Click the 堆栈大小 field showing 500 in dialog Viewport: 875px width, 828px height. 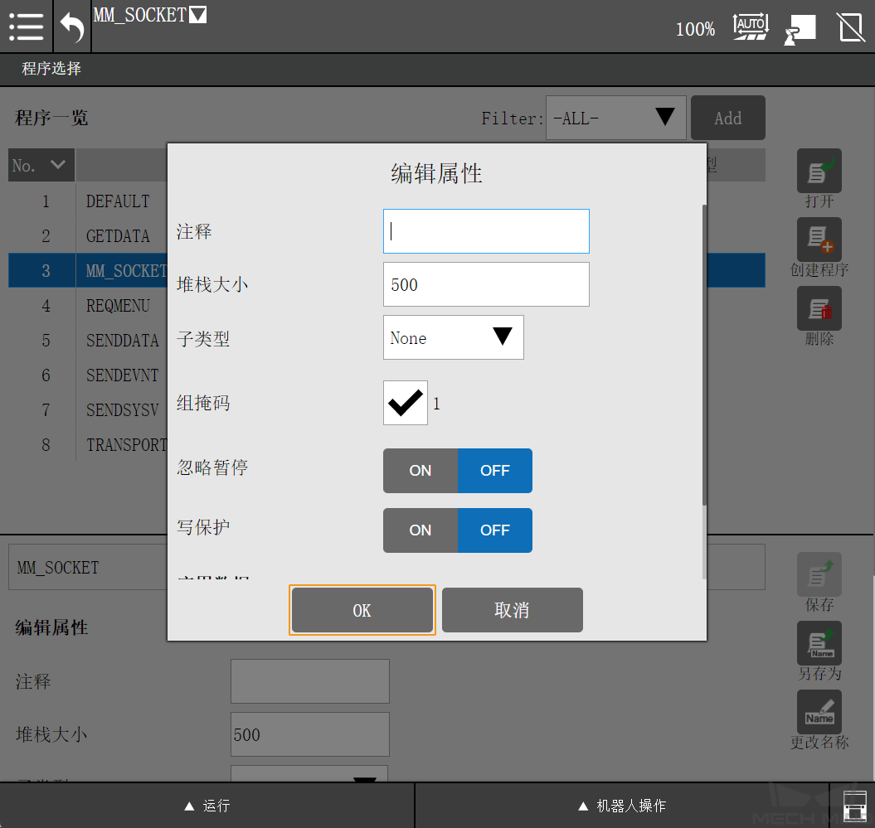[486, 284]
